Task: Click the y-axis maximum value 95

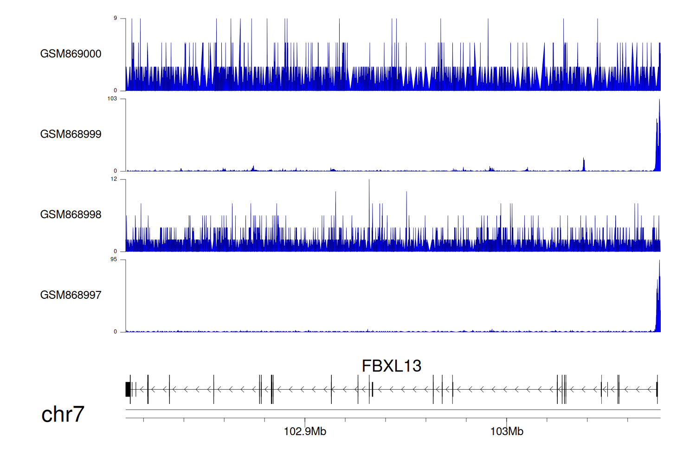Action: tap(114, 259)
